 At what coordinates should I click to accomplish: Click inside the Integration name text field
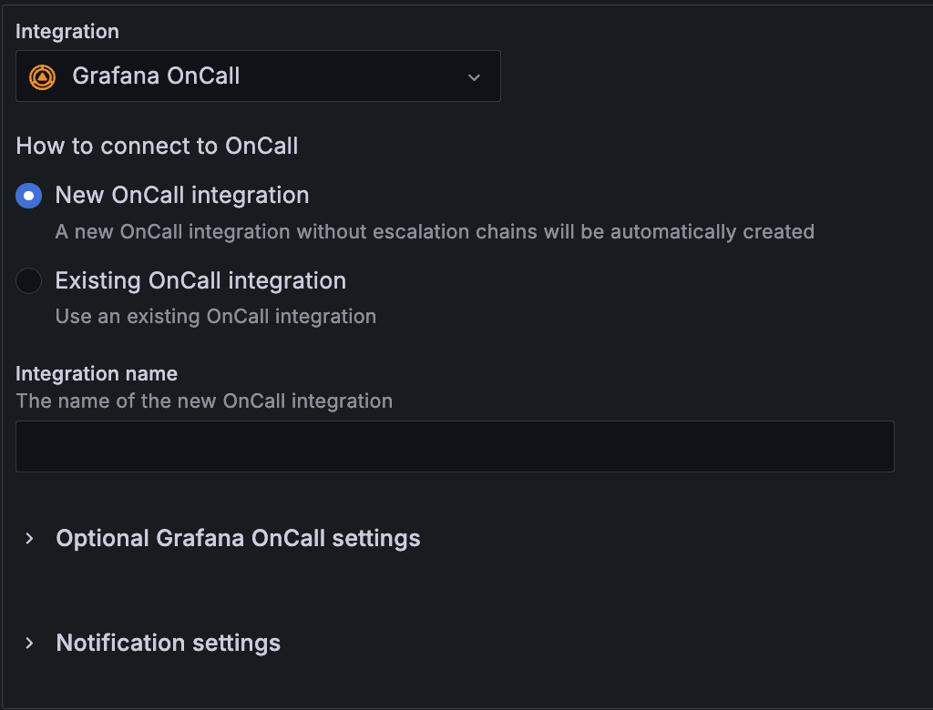click(x=454, y=446)
